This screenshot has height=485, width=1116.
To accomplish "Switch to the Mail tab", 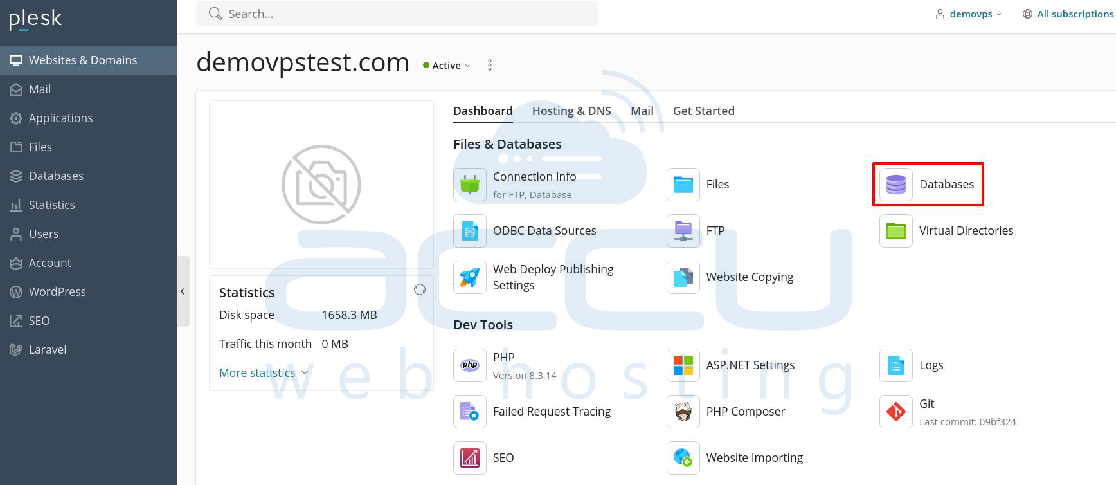I will click(x=642, y=111).
